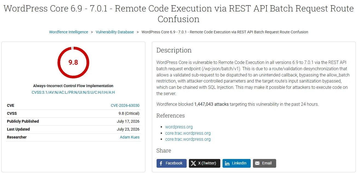Go to Vulnerability Database breadcrumb
Viewport: 358px width, 174px height.
coord(115,32)
